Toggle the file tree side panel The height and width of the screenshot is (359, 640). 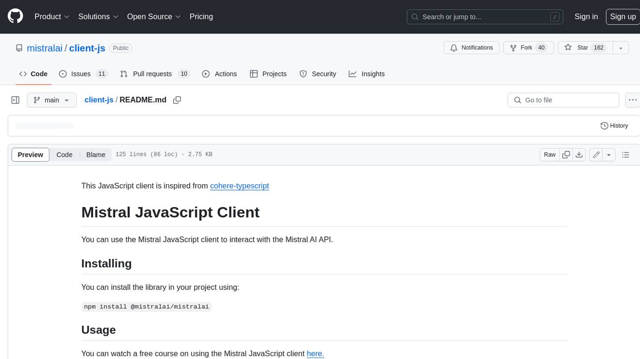pyautogui.click(x=15, y=100)
